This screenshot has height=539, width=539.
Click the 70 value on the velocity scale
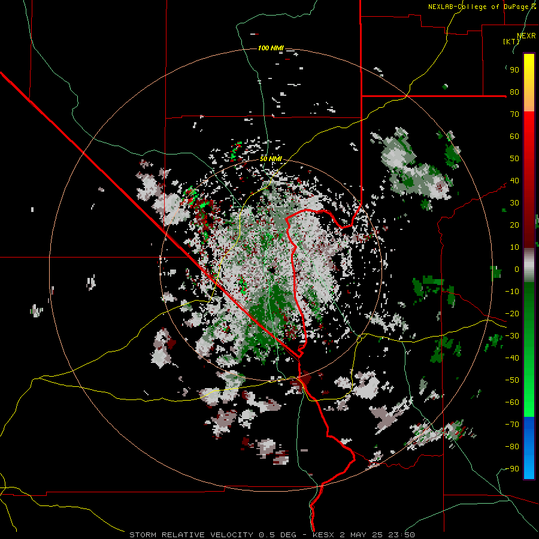pos(514,114)
